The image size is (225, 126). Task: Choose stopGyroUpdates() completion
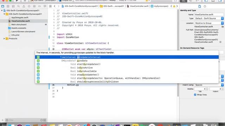point(127,75)
